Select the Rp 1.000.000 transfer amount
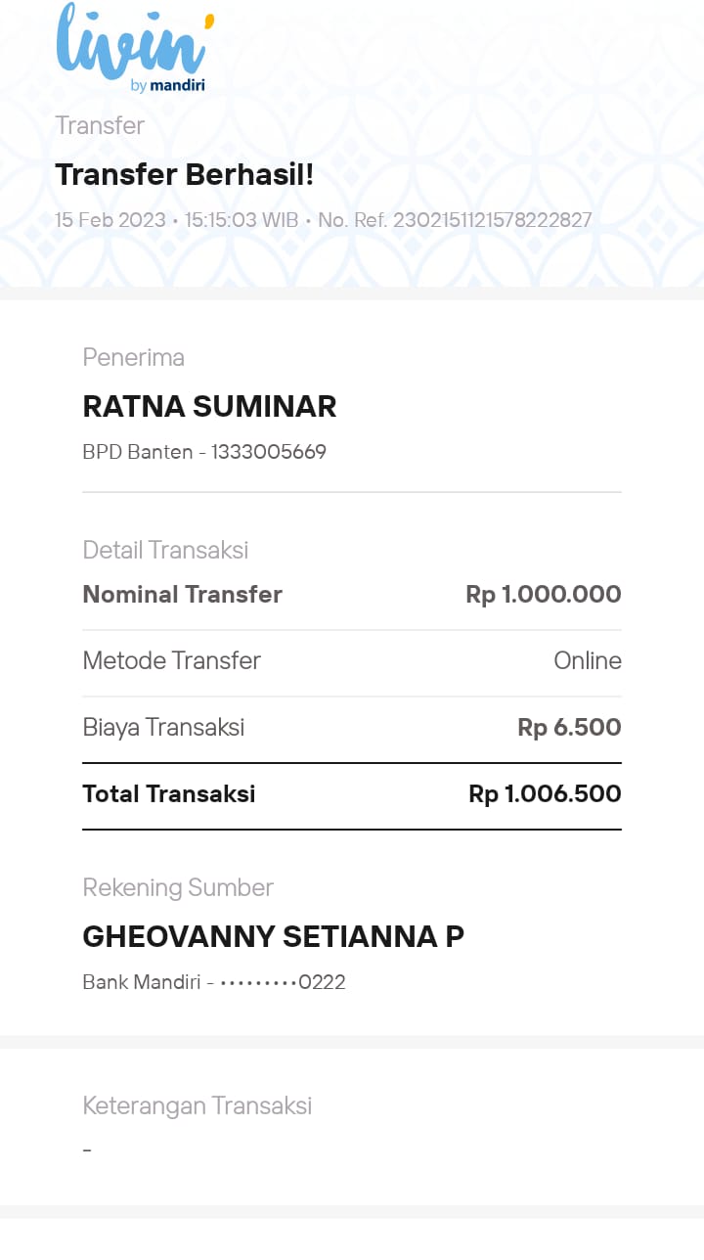 pos(544,595)
